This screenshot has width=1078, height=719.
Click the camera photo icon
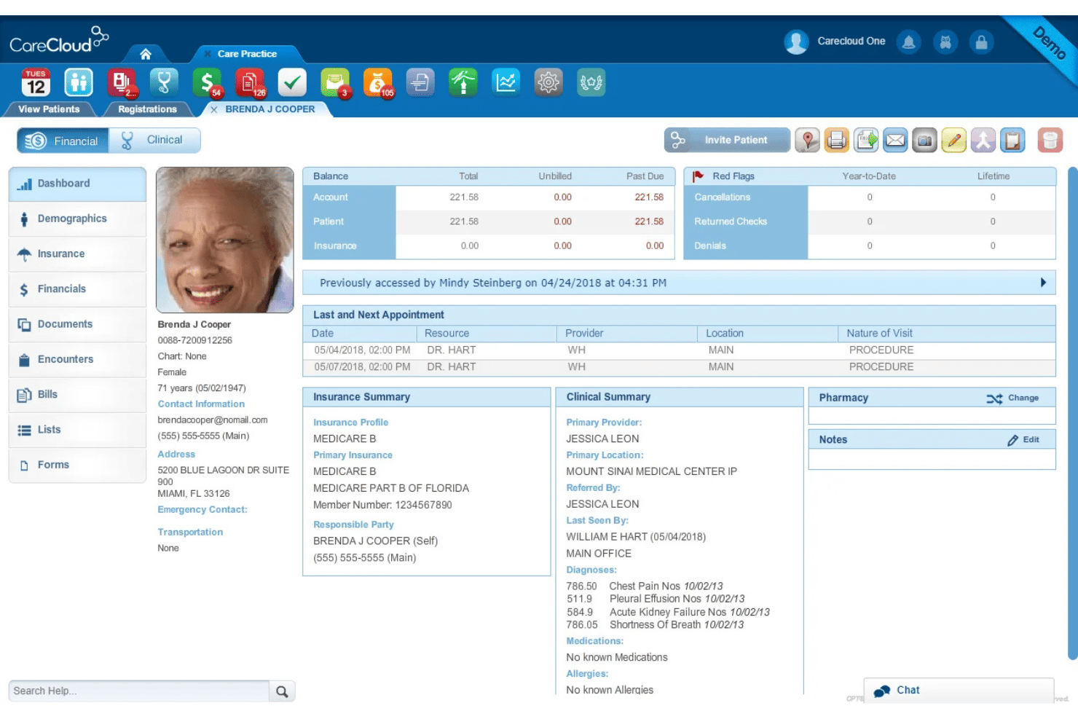point(924,140)
